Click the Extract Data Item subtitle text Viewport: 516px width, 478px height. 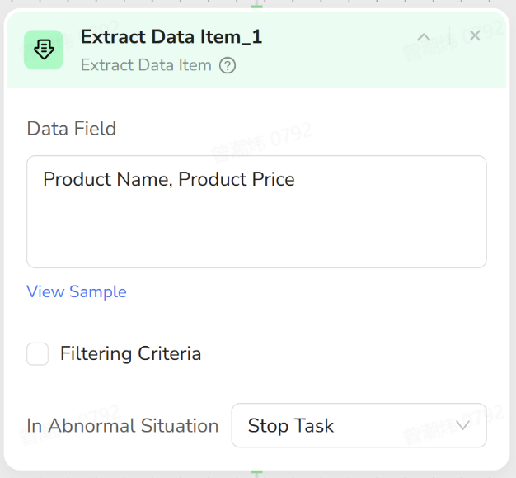(x=146, y=65)
